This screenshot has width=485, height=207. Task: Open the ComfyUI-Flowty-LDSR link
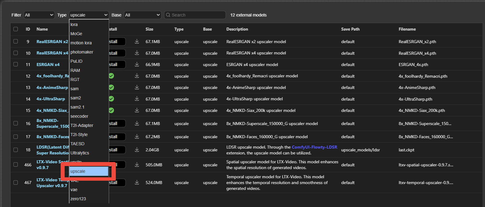pos(314,147)
